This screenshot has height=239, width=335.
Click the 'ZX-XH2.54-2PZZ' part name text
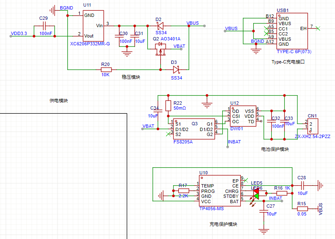[313, 136]
